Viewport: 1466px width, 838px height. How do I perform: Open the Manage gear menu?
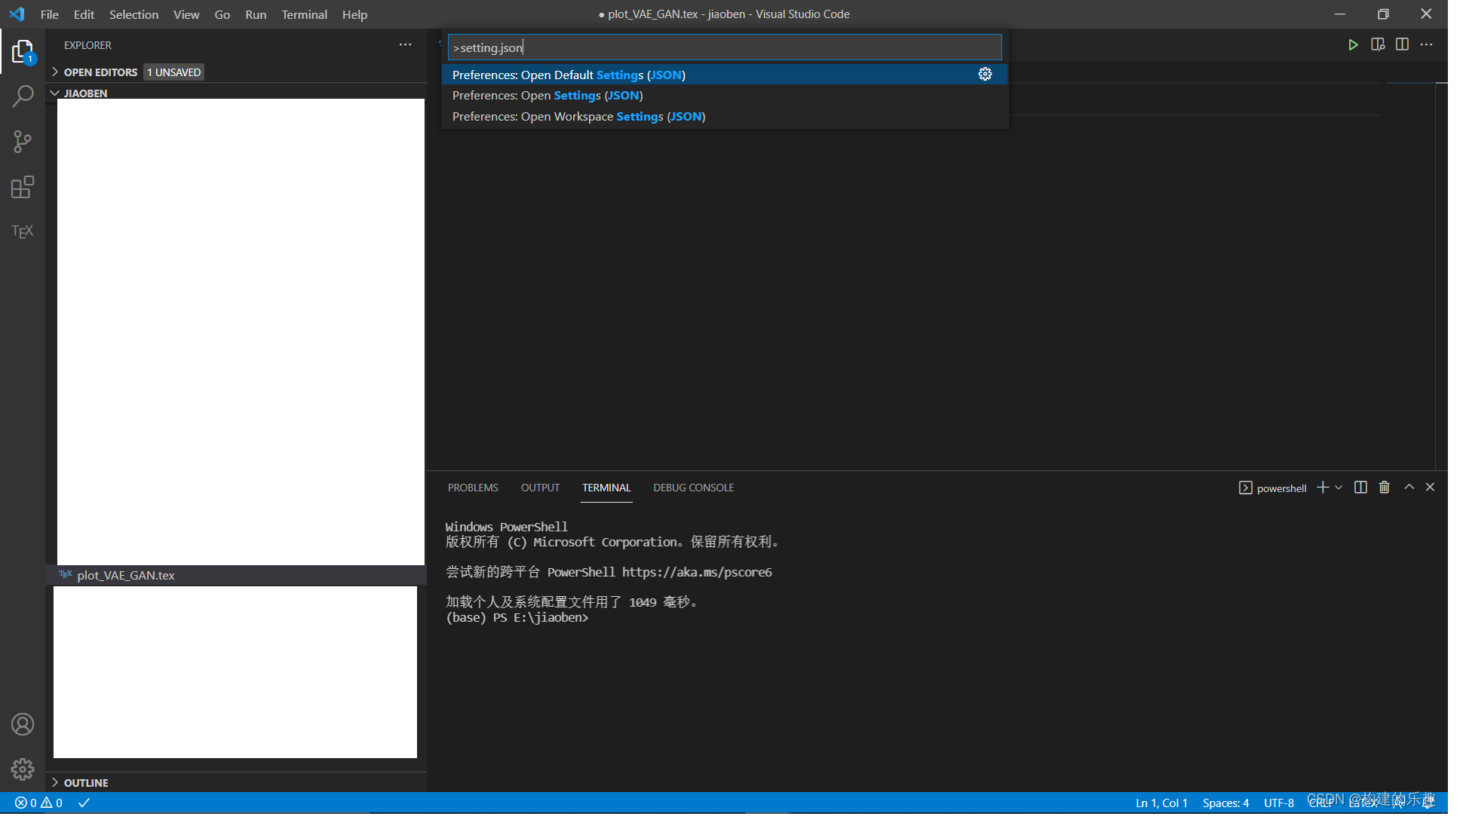pyautogui.click(x=23, y=769)
